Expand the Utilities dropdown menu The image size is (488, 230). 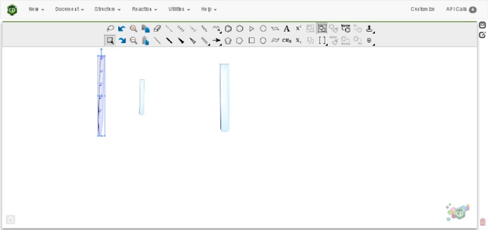click(x=179, y=10)
